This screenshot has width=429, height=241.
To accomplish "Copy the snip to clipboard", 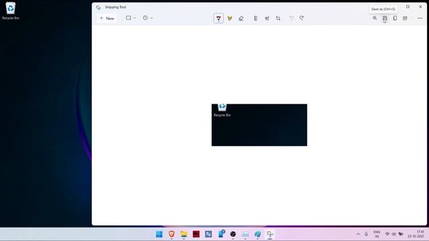I will point(395,18).
